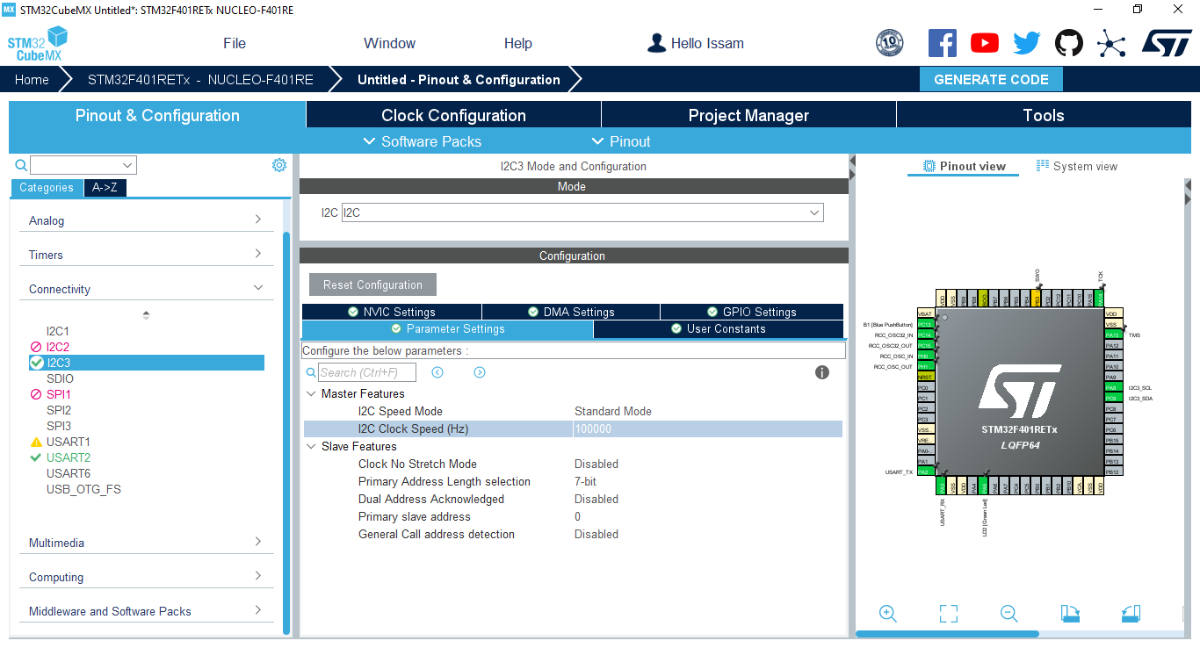Click the settings gear in Categories panel
1200x648 pixels.
click(279, 165)
